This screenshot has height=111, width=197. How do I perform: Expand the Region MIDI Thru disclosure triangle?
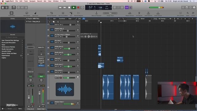[27, 18]
